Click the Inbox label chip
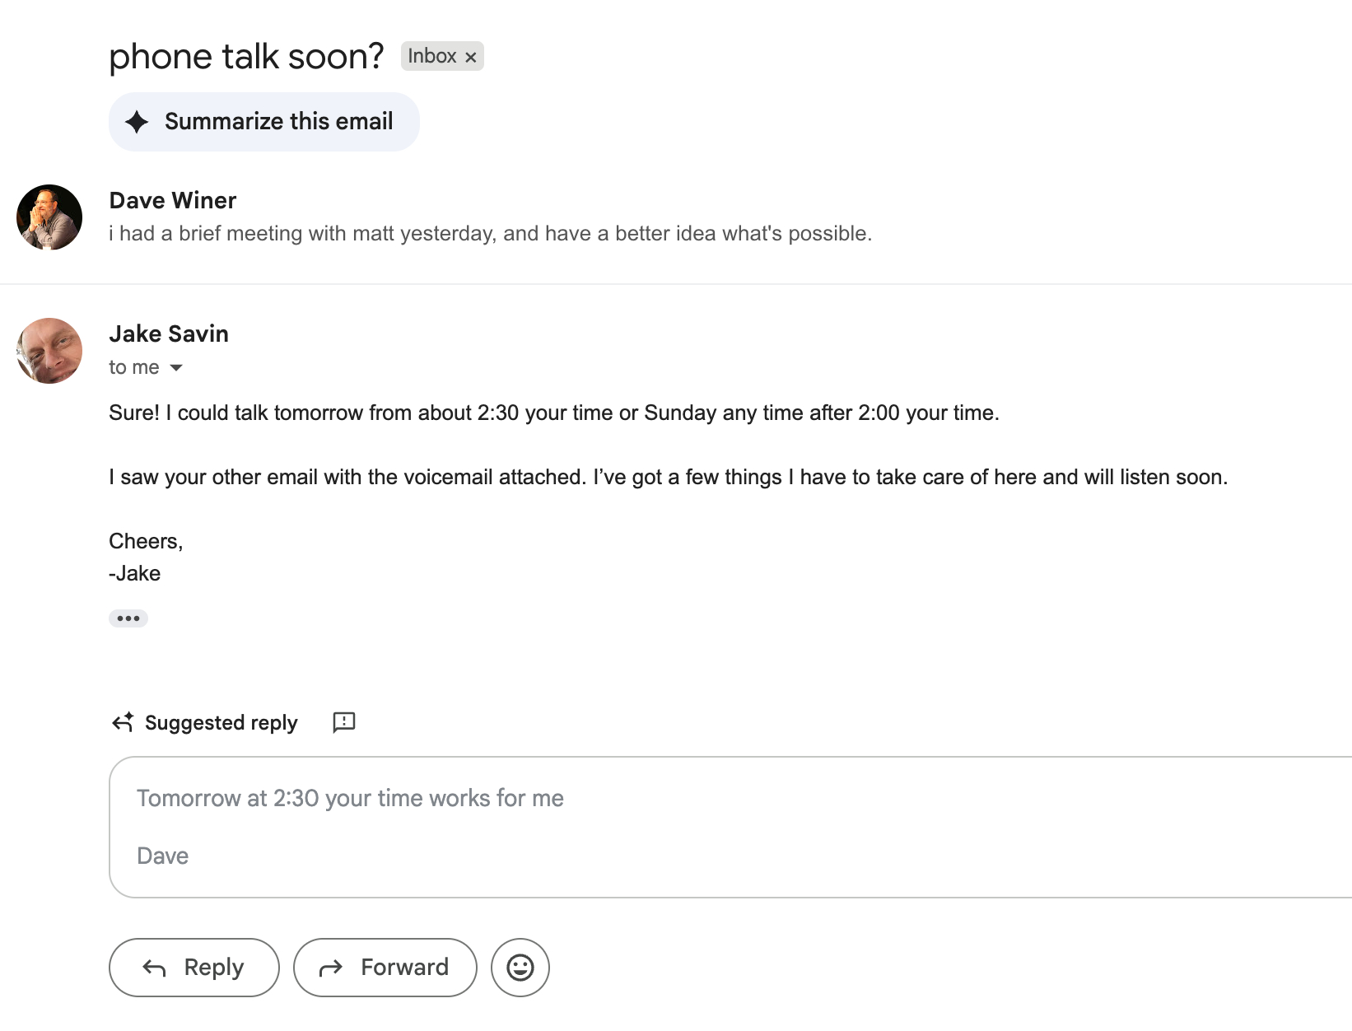Viewport: 1352px width, 1031px height. click(431, 56)
